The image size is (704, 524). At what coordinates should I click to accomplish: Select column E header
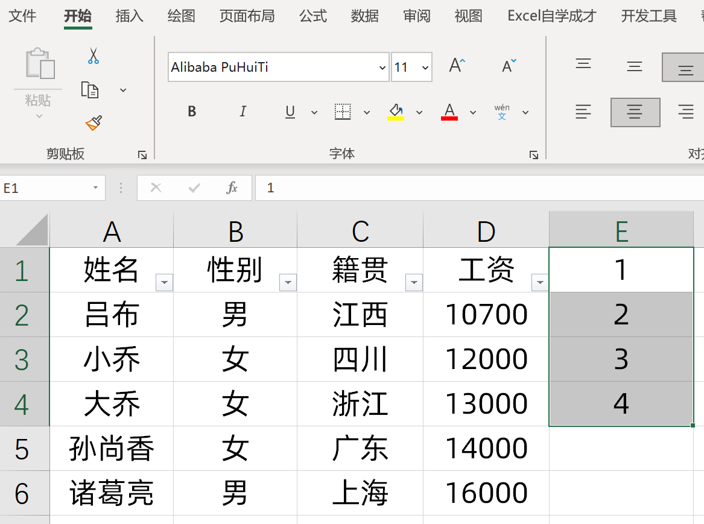[x=621, y=230]
